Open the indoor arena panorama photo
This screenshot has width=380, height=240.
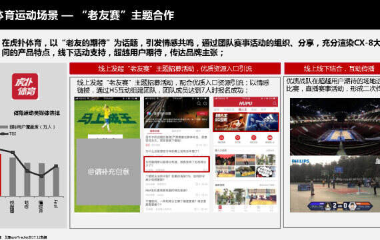coord(335,127)
